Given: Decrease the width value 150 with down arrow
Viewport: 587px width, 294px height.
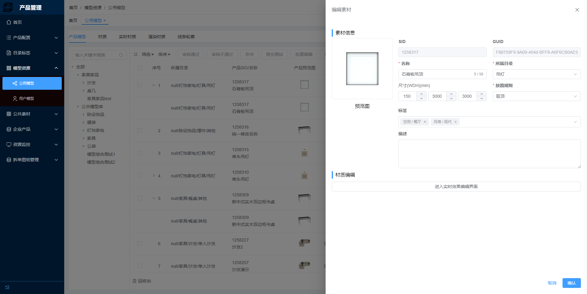Looking at the screenshot, I should tap(421, 99).
